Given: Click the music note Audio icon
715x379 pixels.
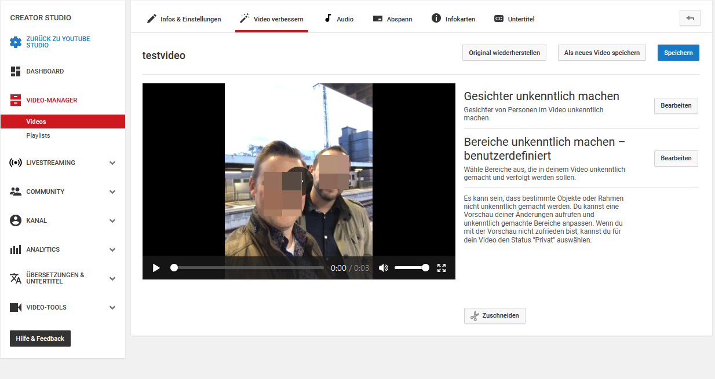Looking at the screenshot, I should tap(328, 19).
